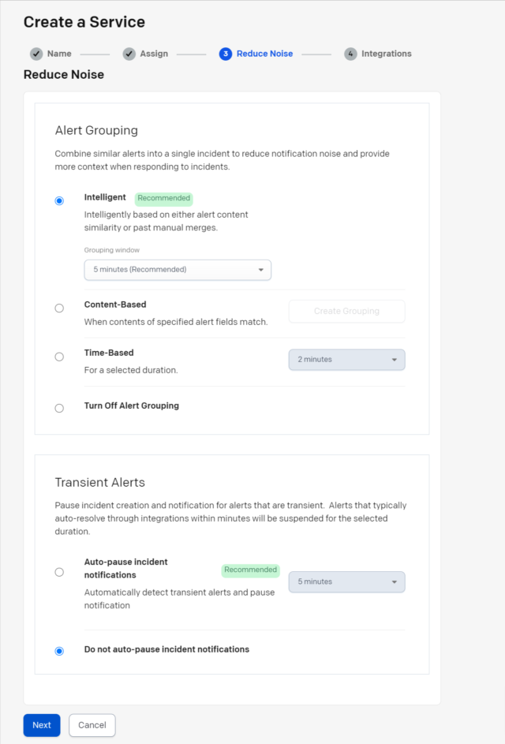
Task: Click the Next button
Action: tap(41, 724)
